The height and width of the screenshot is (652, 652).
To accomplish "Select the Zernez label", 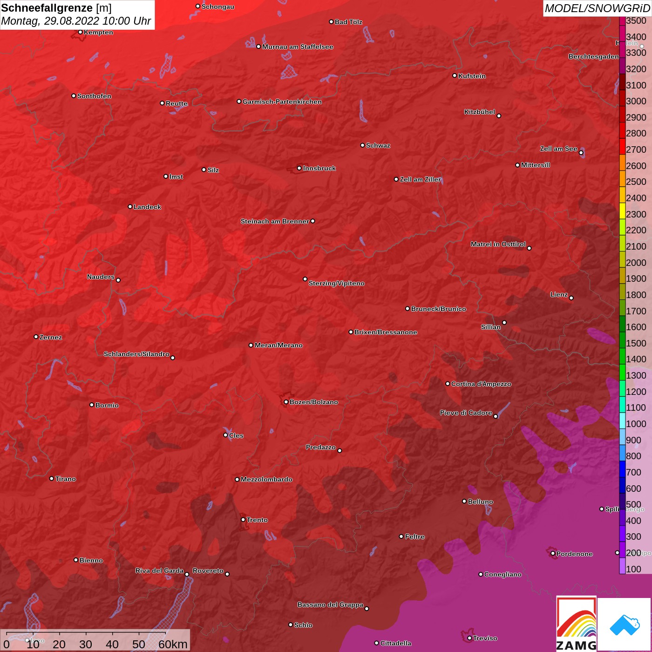I will 51,337.
